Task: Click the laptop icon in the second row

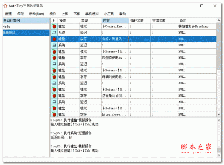Action: 54,33
